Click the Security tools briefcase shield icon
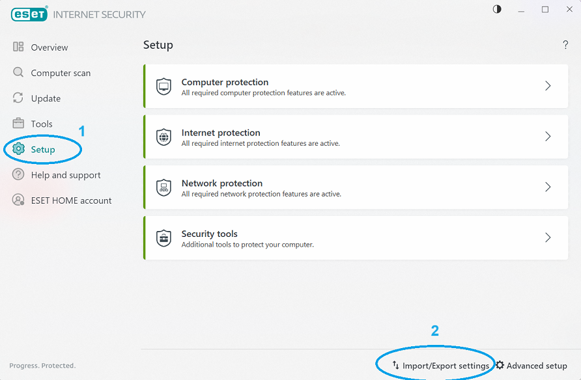 point(163,238)
